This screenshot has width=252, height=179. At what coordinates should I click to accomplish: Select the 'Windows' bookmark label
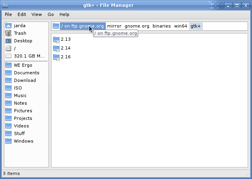pyautogui.click(x=24, y=141)
